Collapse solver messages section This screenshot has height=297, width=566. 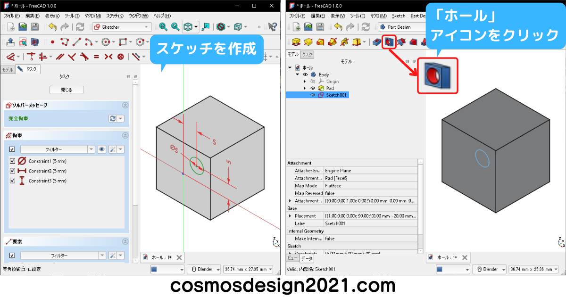tap(125, 105)
